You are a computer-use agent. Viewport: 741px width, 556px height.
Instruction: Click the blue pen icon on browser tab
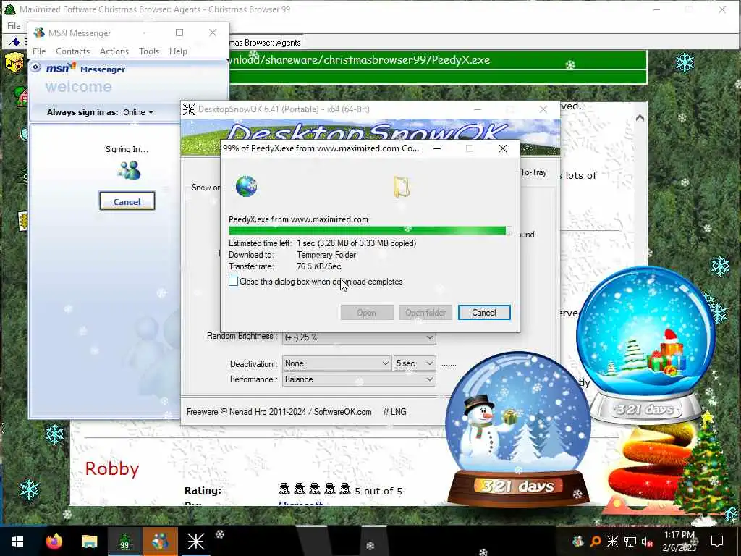[15, 42]
